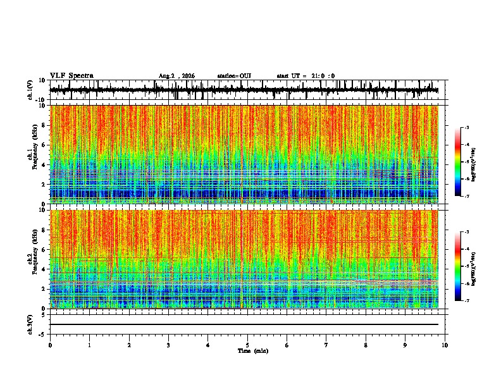The image size is (501, 387).
Task: Click the "station=OUI" header label
Action: [234, 76]
